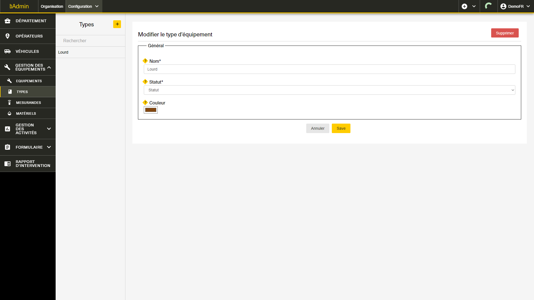Open the brown Couleur color swatch
This screenshot has height=300, width=534.
151,110
